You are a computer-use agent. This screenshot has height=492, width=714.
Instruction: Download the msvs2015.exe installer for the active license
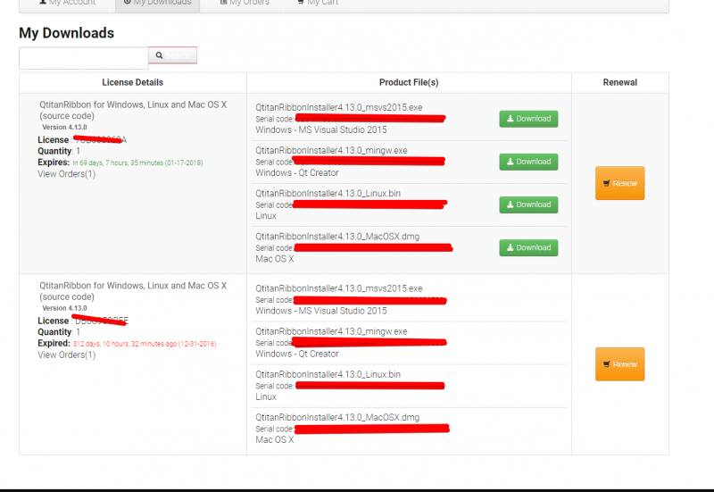click(528, 119)
